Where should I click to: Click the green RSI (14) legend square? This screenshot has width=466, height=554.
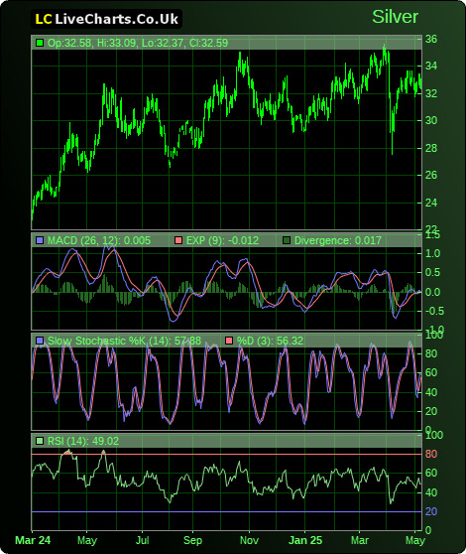[40, 441]
